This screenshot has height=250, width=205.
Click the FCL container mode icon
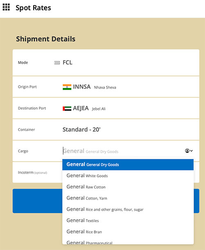click(x=57, y=63)
